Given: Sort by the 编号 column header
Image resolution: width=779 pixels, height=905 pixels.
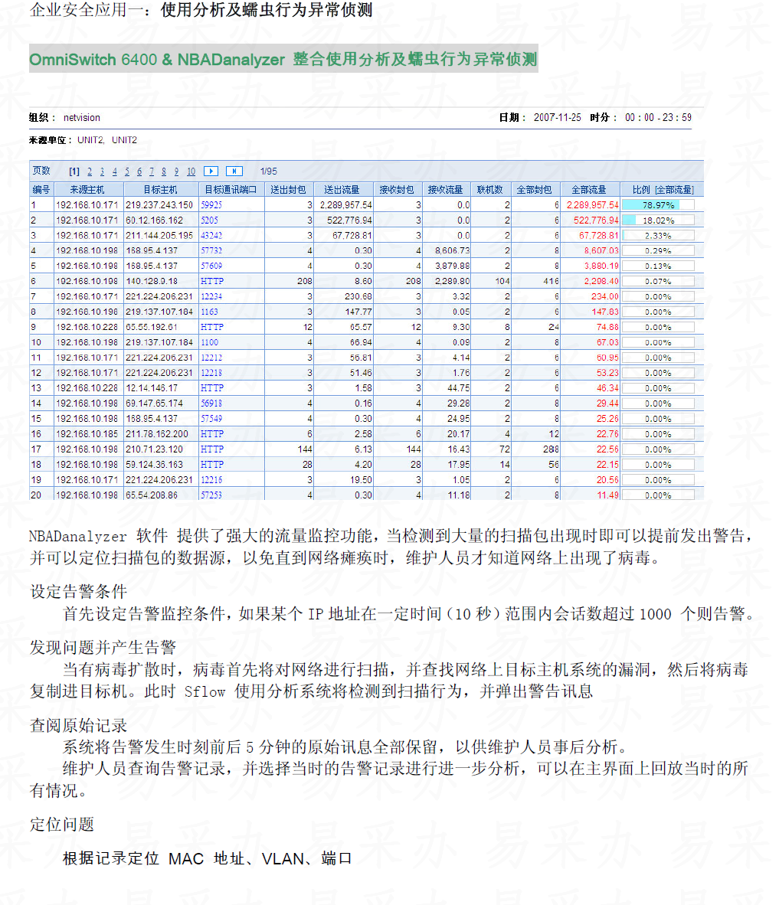Looking at the screenshot, I should click(41, 189).
